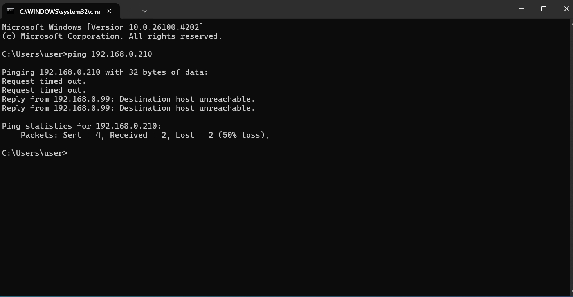573x297 pixels.
Task: Click the Packets sent/received summary line
Action: tap(145, 135)
